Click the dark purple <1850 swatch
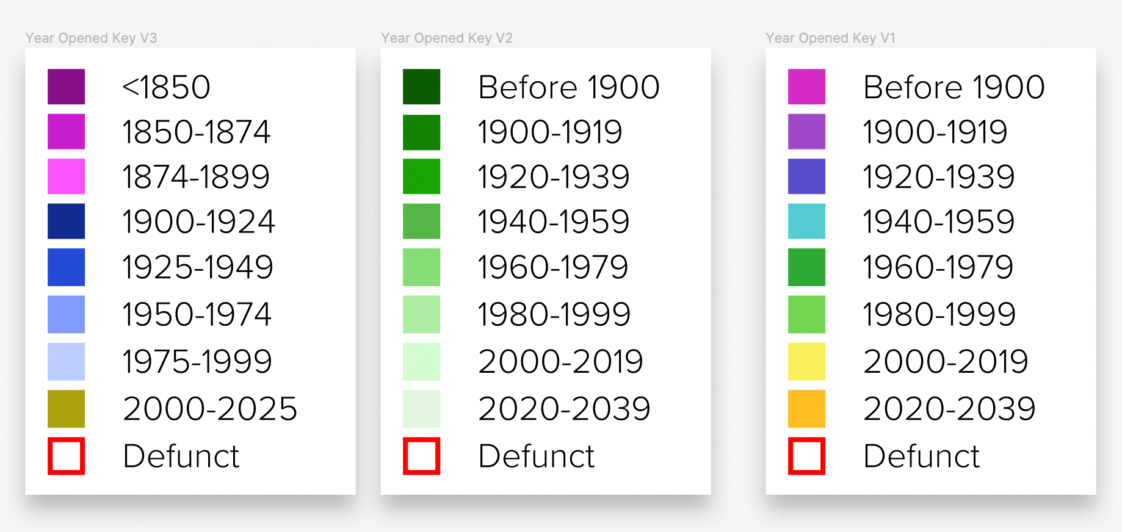 click(66, 87)
